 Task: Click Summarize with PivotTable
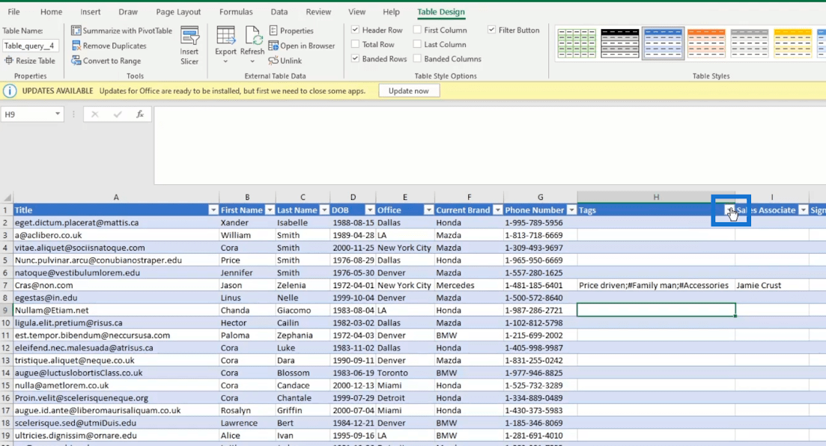pyautogui.click(x=121, y=31)
